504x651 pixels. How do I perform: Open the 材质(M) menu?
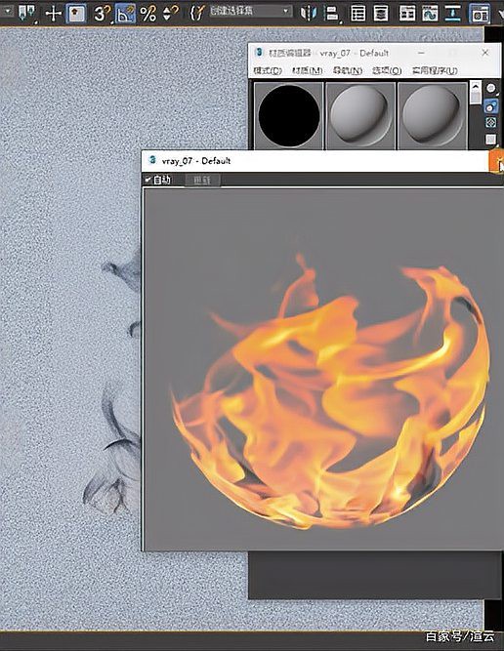point(307,70)
